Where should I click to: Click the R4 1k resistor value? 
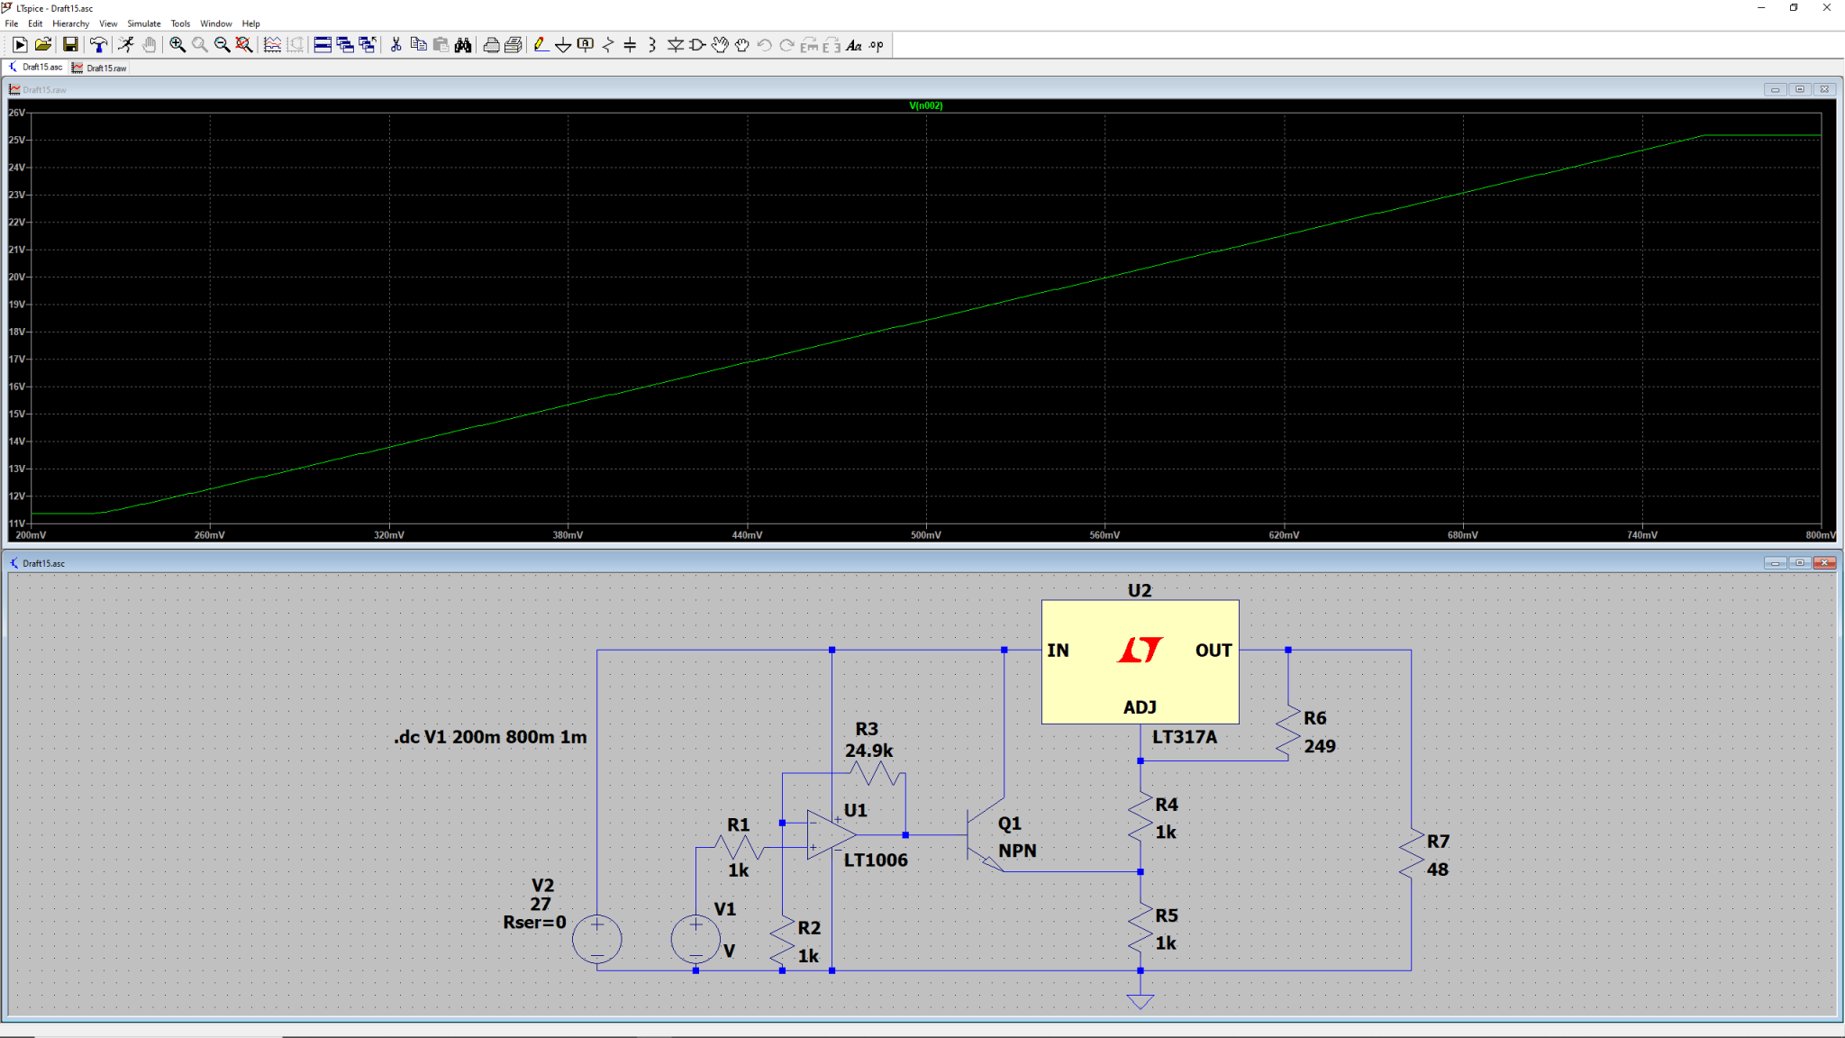tap(1166, 833)
